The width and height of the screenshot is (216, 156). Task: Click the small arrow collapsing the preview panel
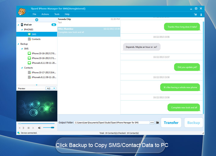point(37,85)
